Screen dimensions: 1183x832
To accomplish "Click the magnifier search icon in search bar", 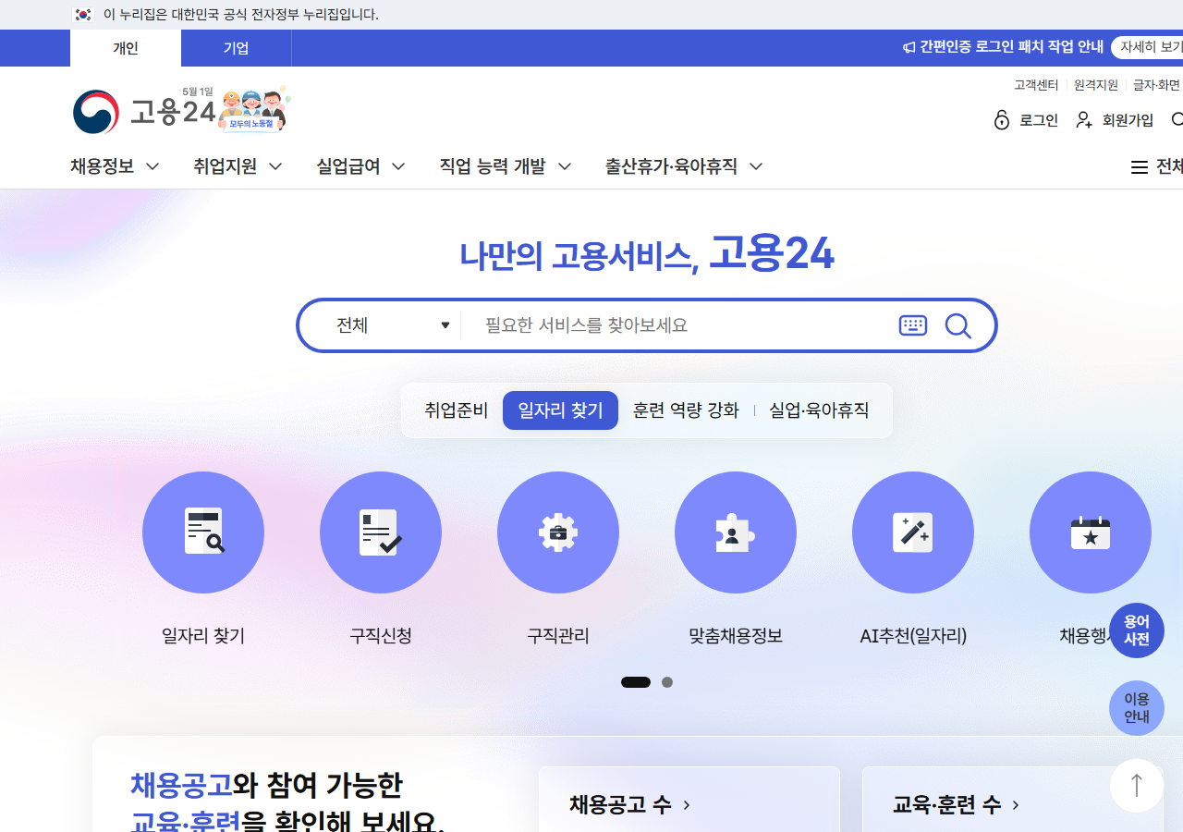I will coord(958,325).
